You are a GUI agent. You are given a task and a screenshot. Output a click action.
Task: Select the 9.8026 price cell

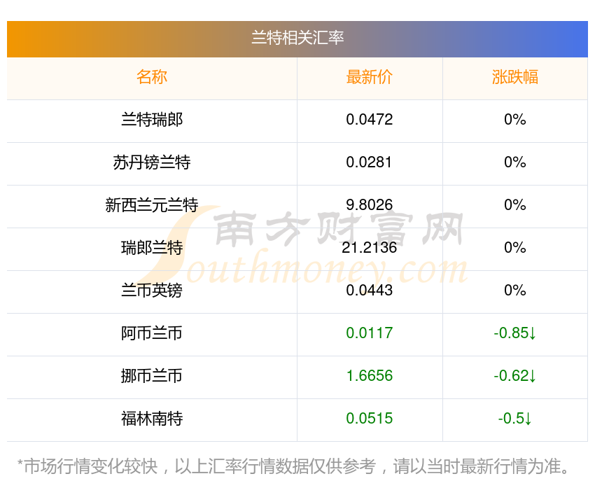coord(370,205)
